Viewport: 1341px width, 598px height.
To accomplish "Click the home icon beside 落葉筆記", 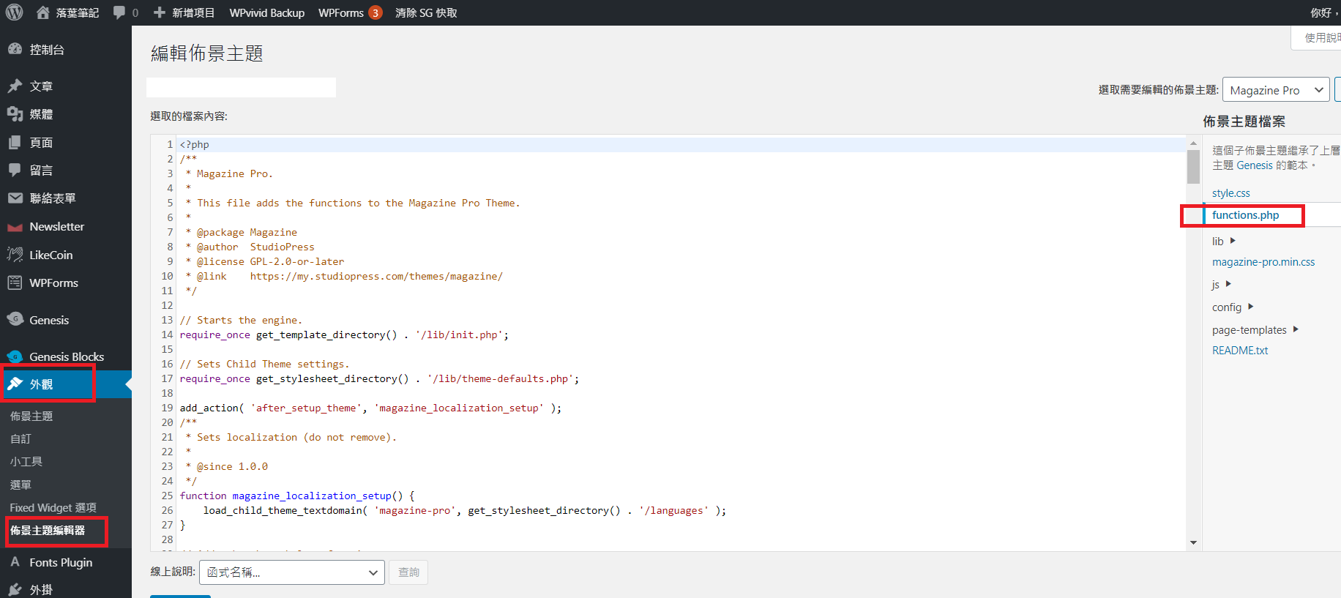I will (43, 12).
